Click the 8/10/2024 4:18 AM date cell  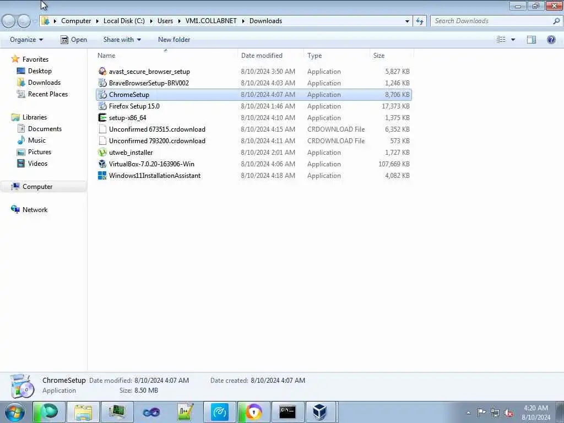coord(268,176)
